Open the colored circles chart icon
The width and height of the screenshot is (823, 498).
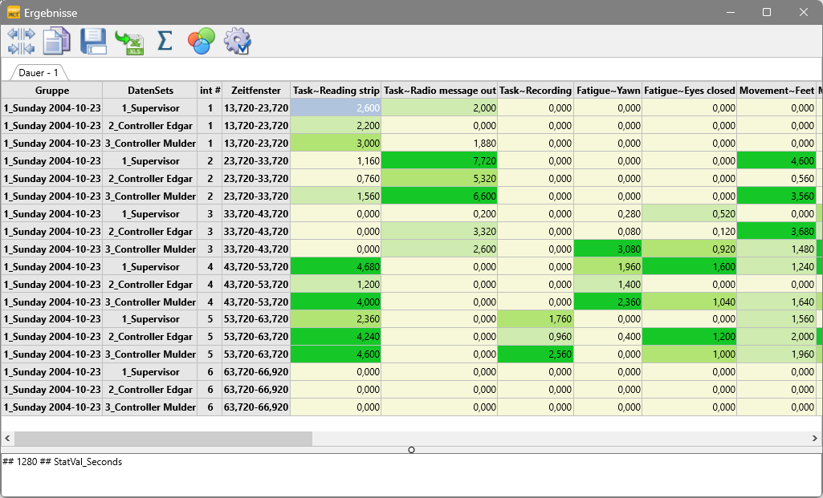pyautogui.click(x=201, y=41)
